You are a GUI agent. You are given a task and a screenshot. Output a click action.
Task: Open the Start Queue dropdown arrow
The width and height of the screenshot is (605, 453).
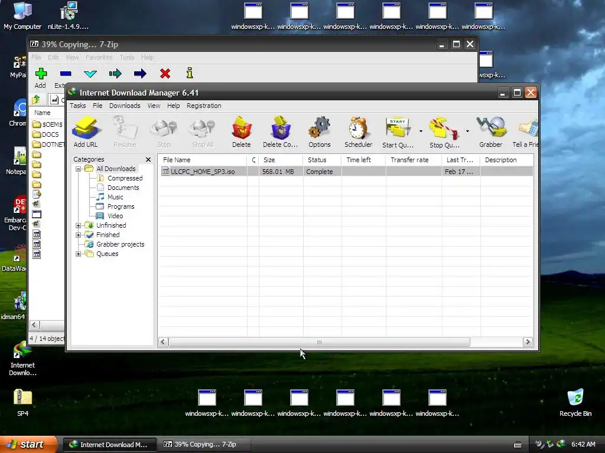coord(421,132)
